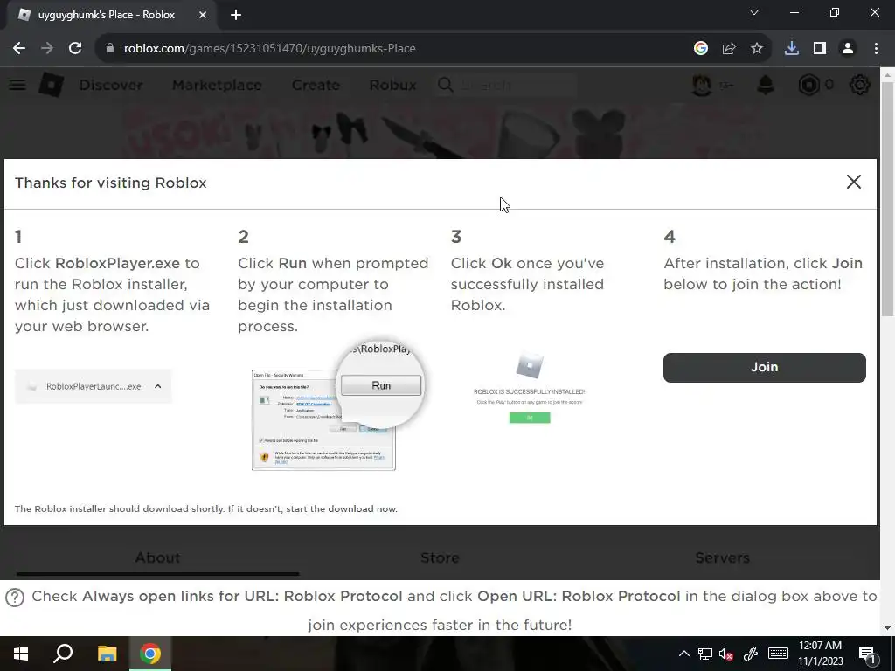Image resolution: width=895 pixels, height=671 pixels.
Task: Close the uyguyghumk's Place tab
Action: [x=203, y=16]
